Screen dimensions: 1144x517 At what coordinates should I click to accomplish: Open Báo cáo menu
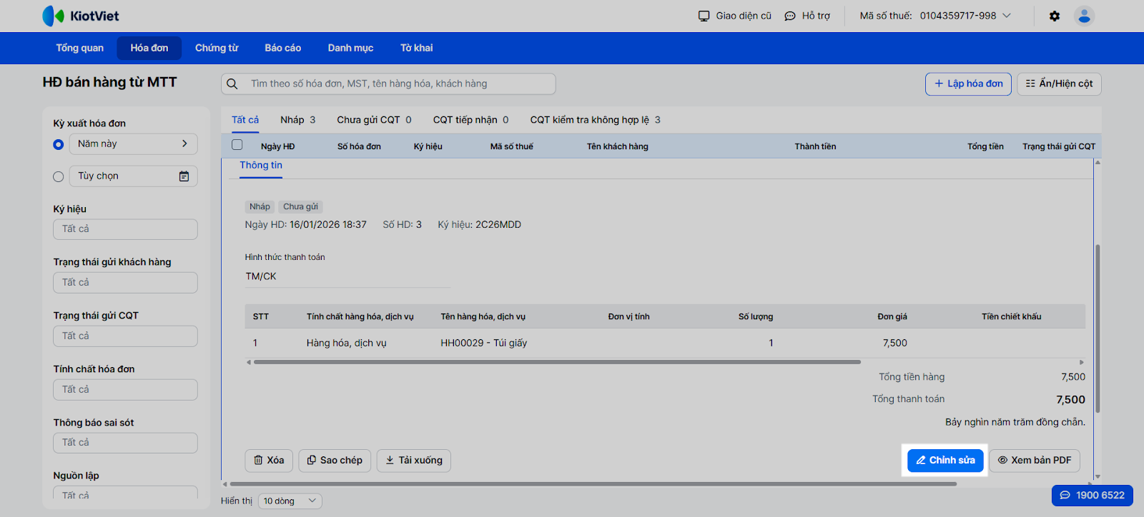click(283, 48)
